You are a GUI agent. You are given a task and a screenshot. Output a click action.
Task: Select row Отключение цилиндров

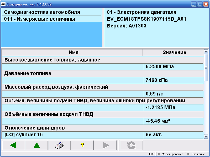(x=103, y=128)
